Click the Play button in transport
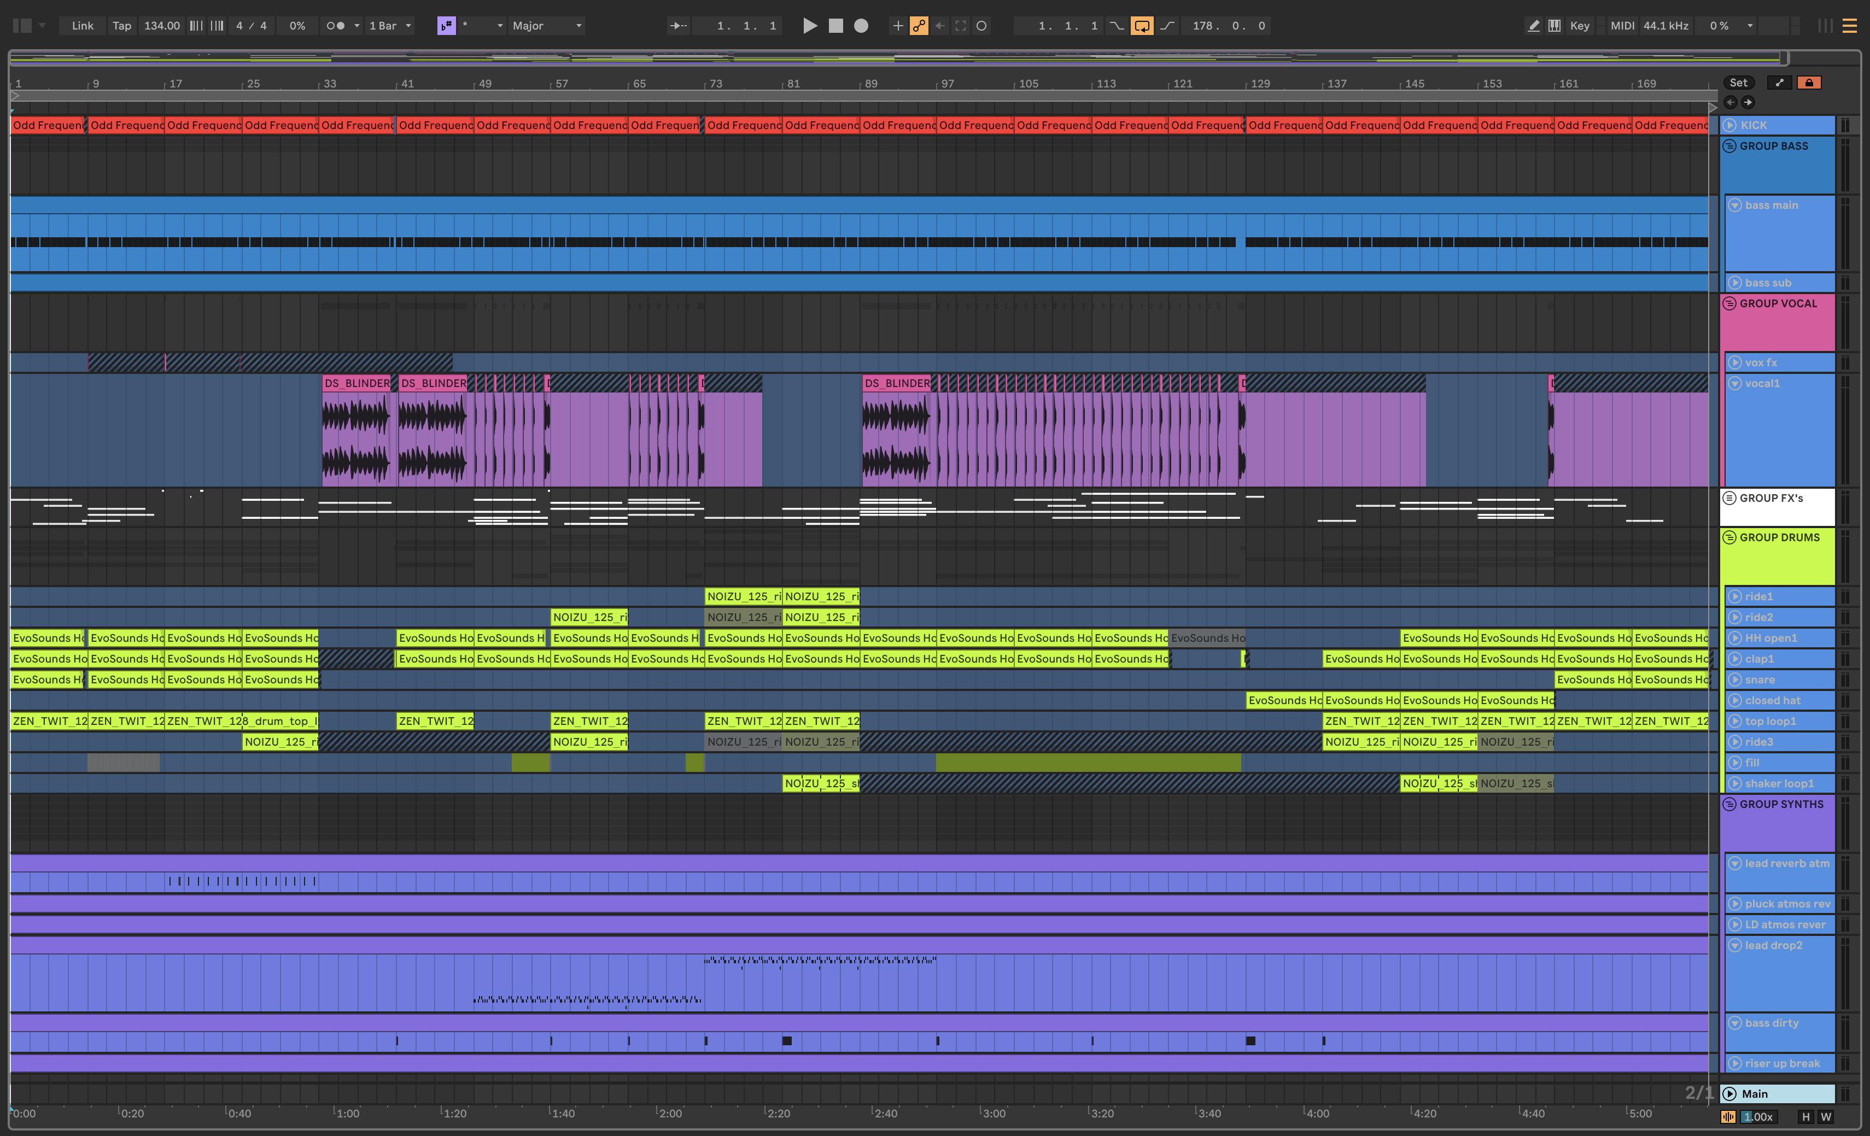Screen dimensions: 1870x1136 [x=809, y=26]
